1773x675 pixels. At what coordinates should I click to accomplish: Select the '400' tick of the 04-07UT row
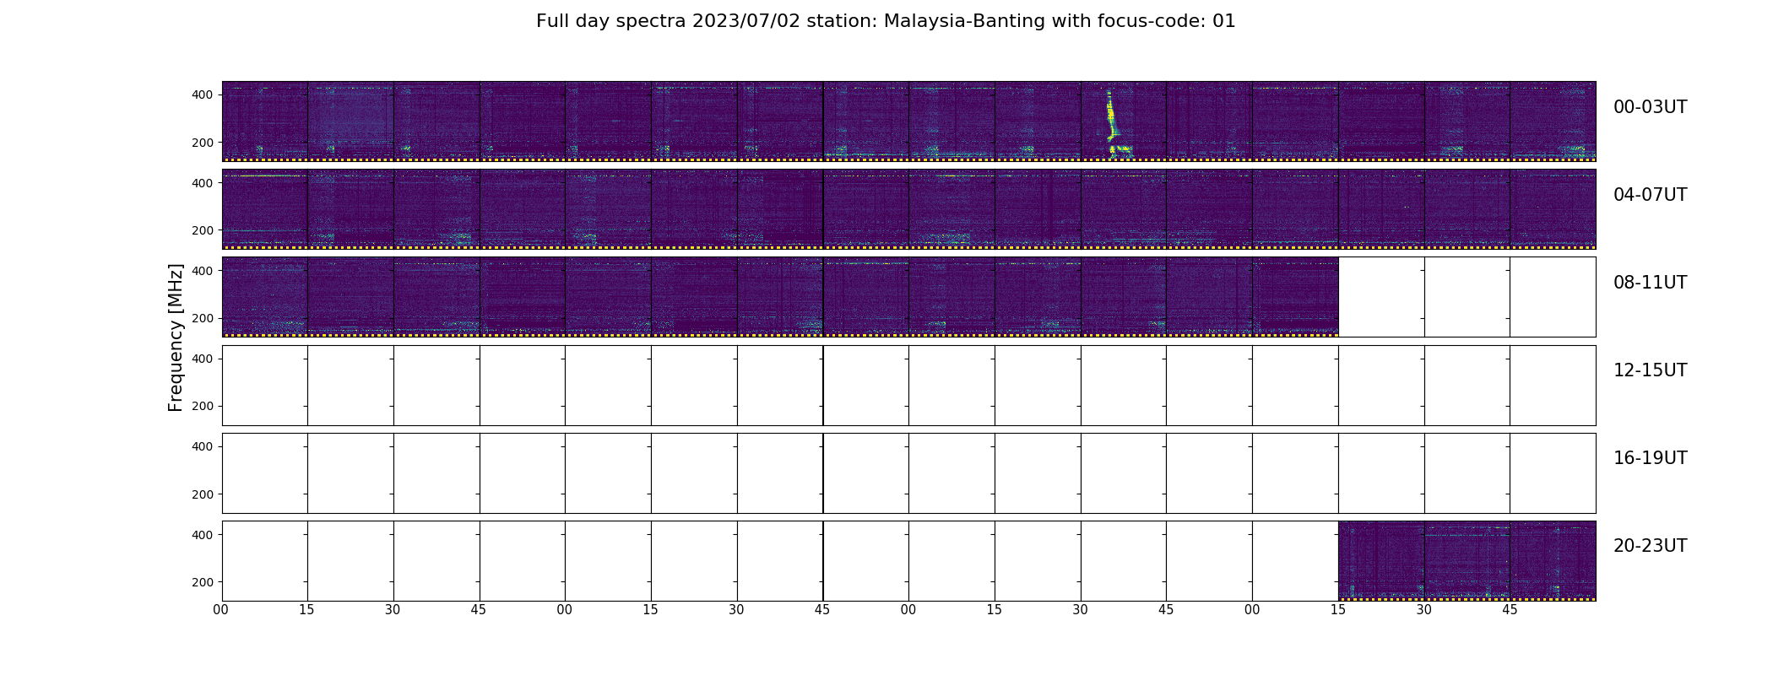[x=203, y=182]
